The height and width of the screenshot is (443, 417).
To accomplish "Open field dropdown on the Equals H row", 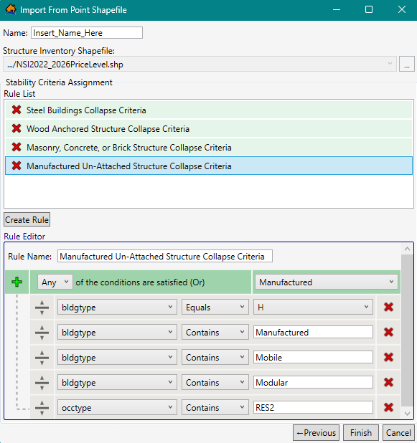I will tap(117, 307).
